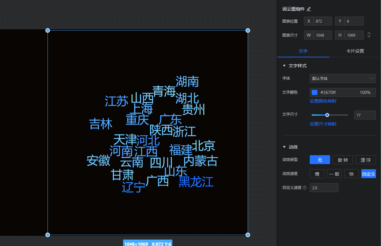
Task: Set animation speed to 慢
Action: tap(317, 174)
